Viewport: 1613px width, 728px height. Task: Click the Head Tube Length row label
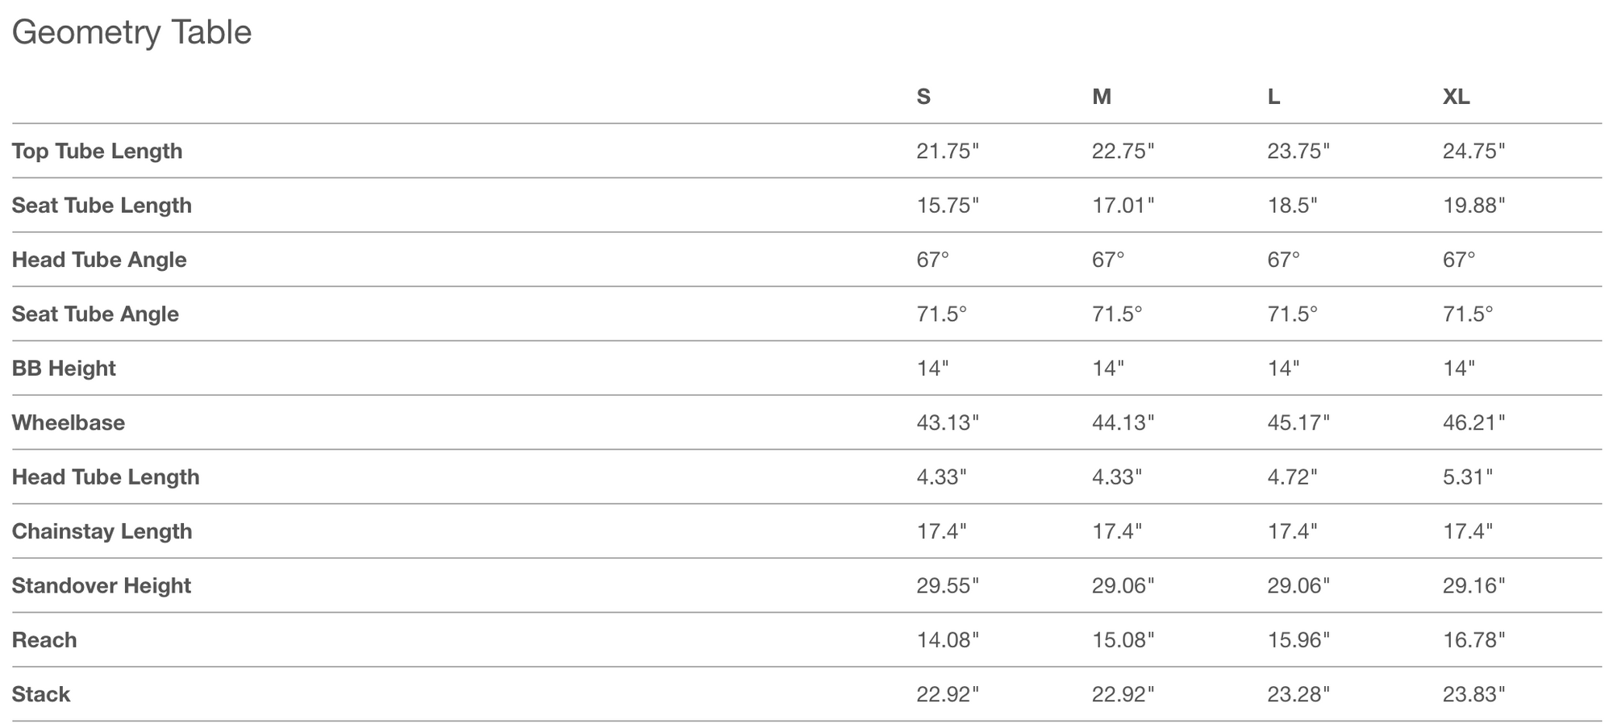106,476
